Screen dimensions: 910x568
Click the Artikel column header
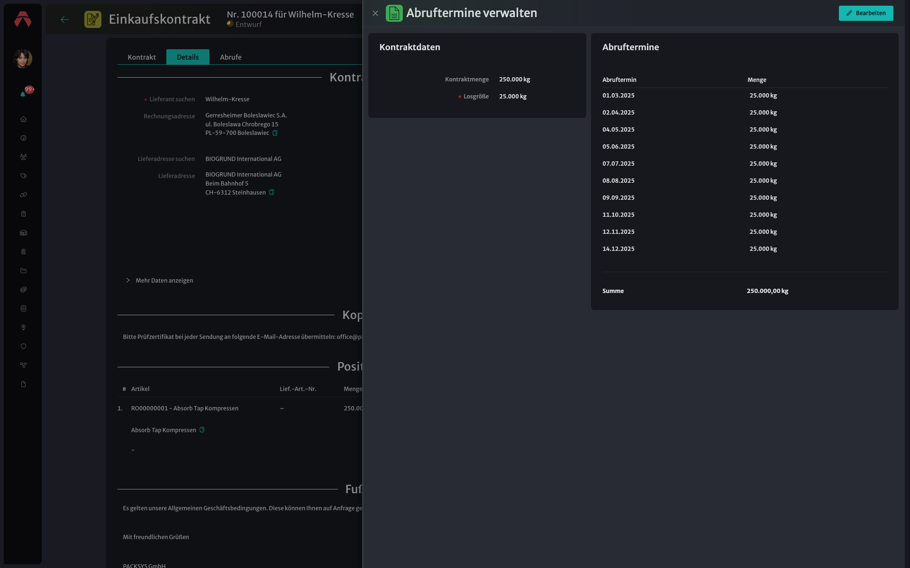(x=140, y=389)
